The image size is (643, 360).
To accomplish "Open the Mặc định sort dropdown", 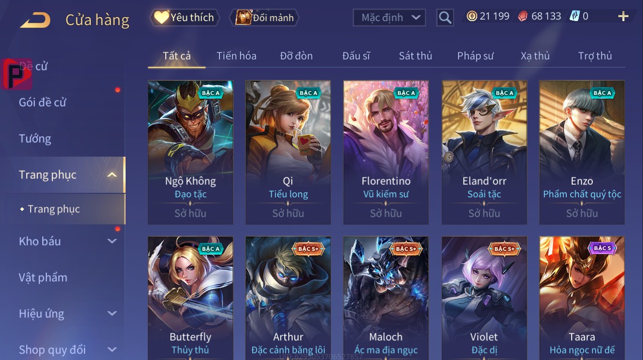I will pyautogui.click(x=389, y=18).
